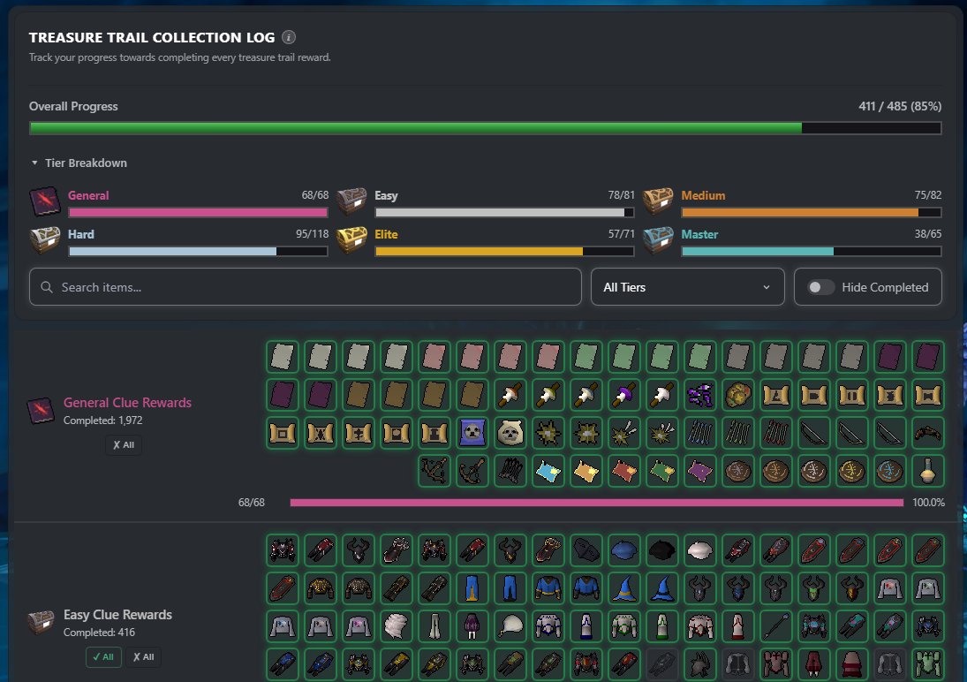The image size is (967, 682).
Task: Click the green Overall Progress bar
Action: (x=486, y=128)
